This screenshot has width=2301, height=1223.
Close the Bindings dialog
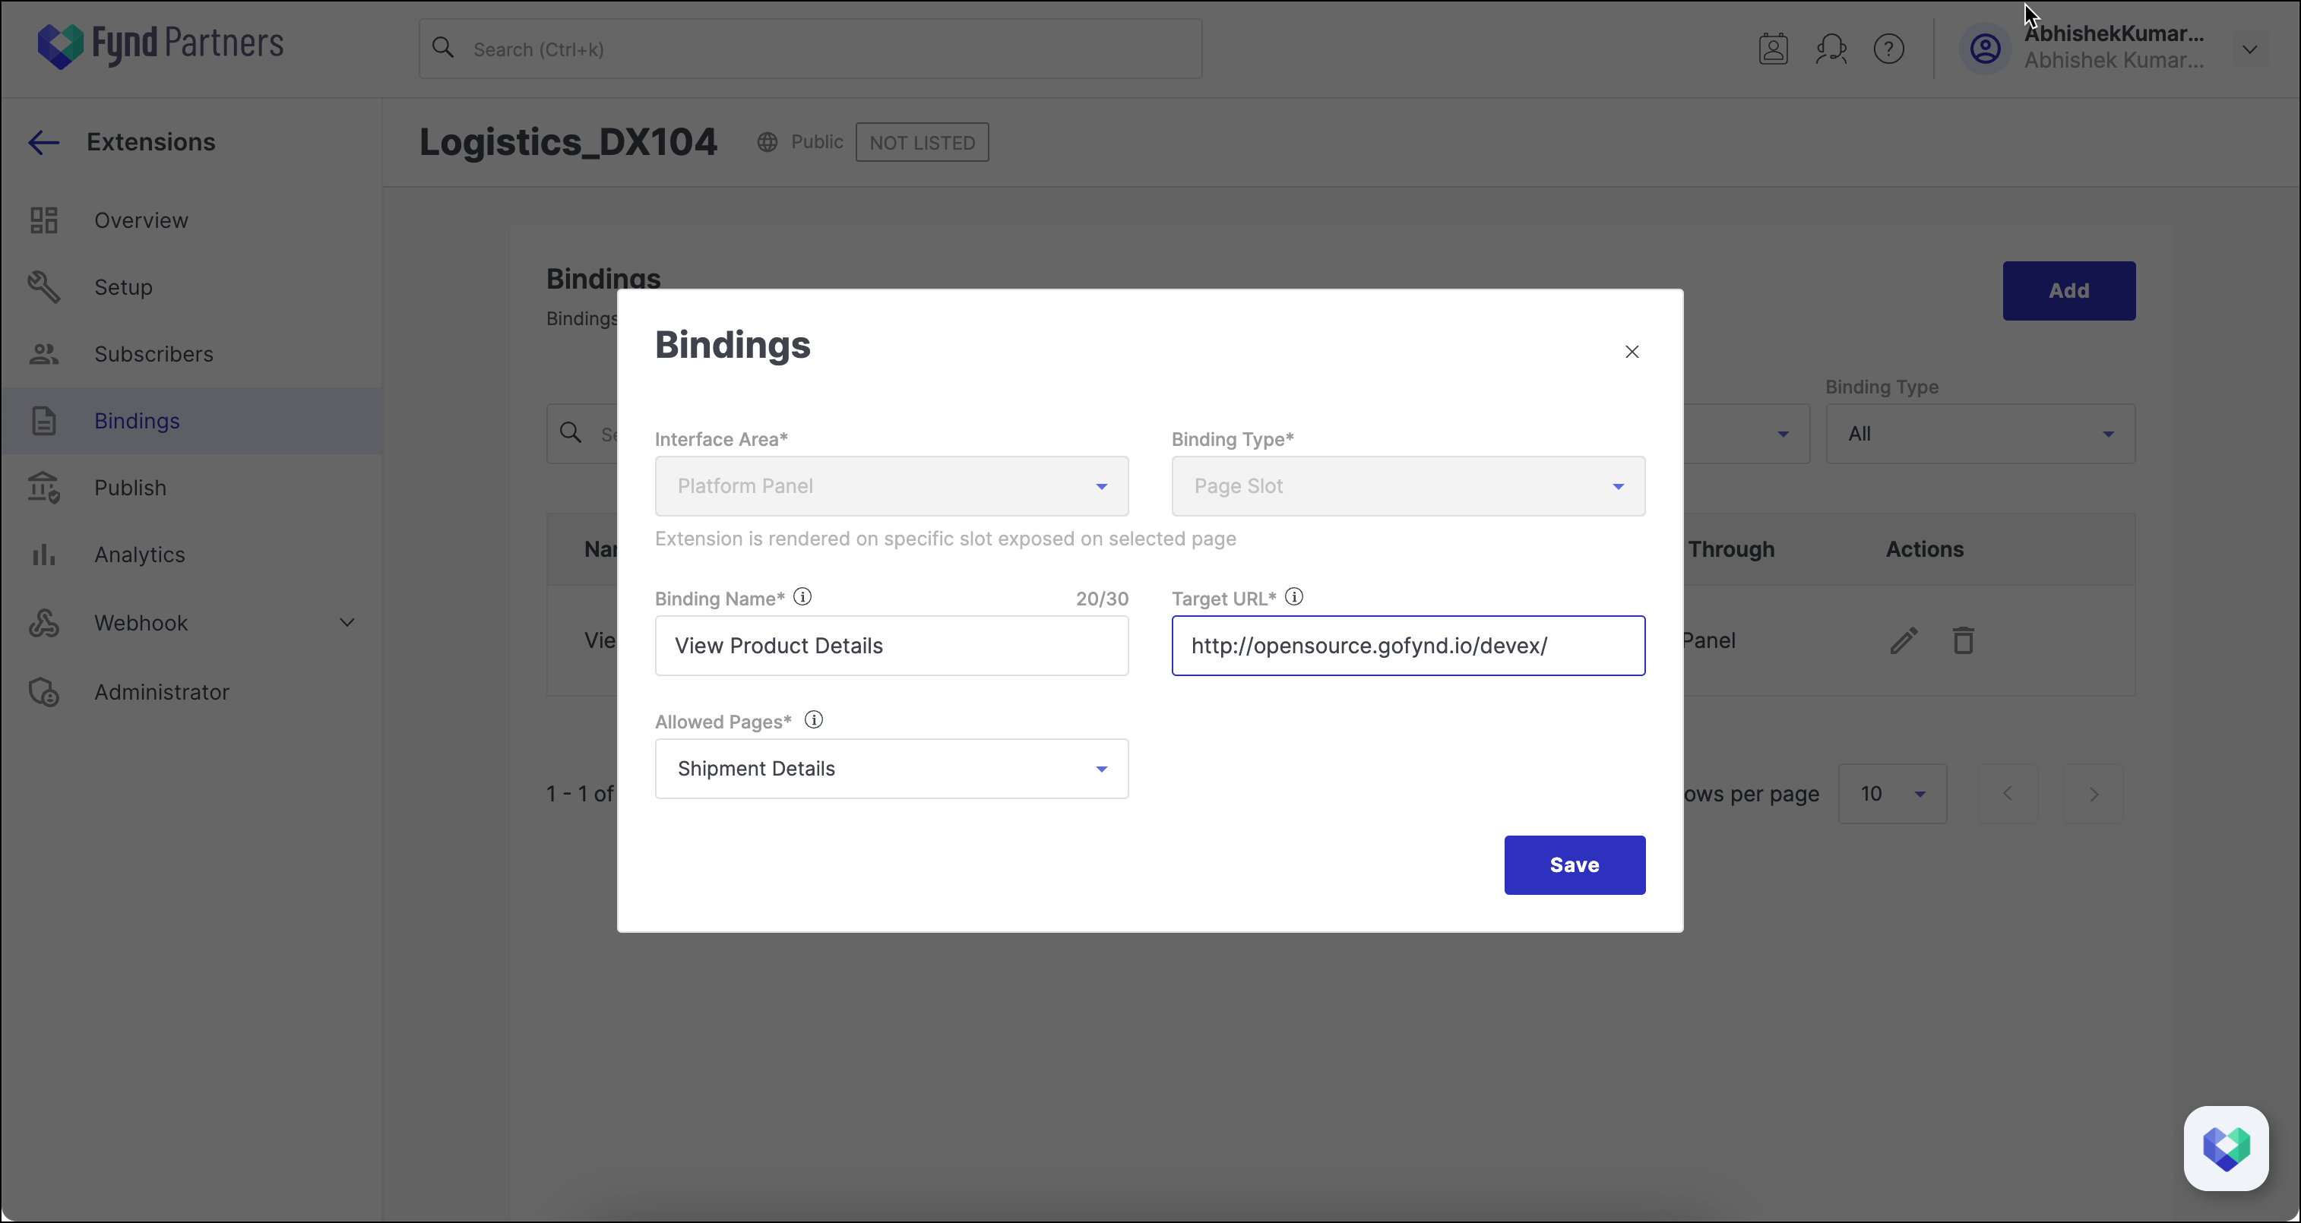tap(1631, 352)
